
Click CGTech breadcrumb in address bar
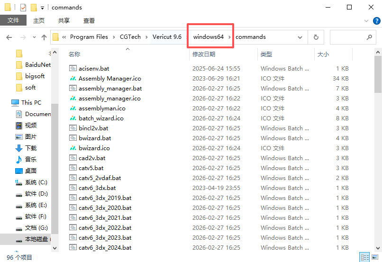click(x=130, y=37)
